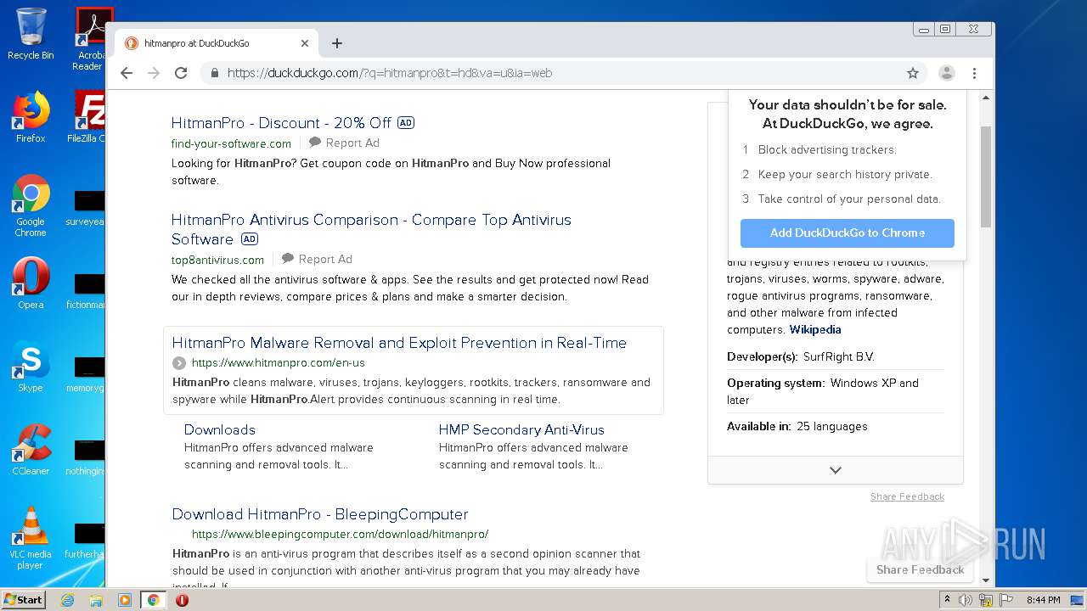Click https://www.hitmanpro.com/en-us URL

[x=279, y=362]
